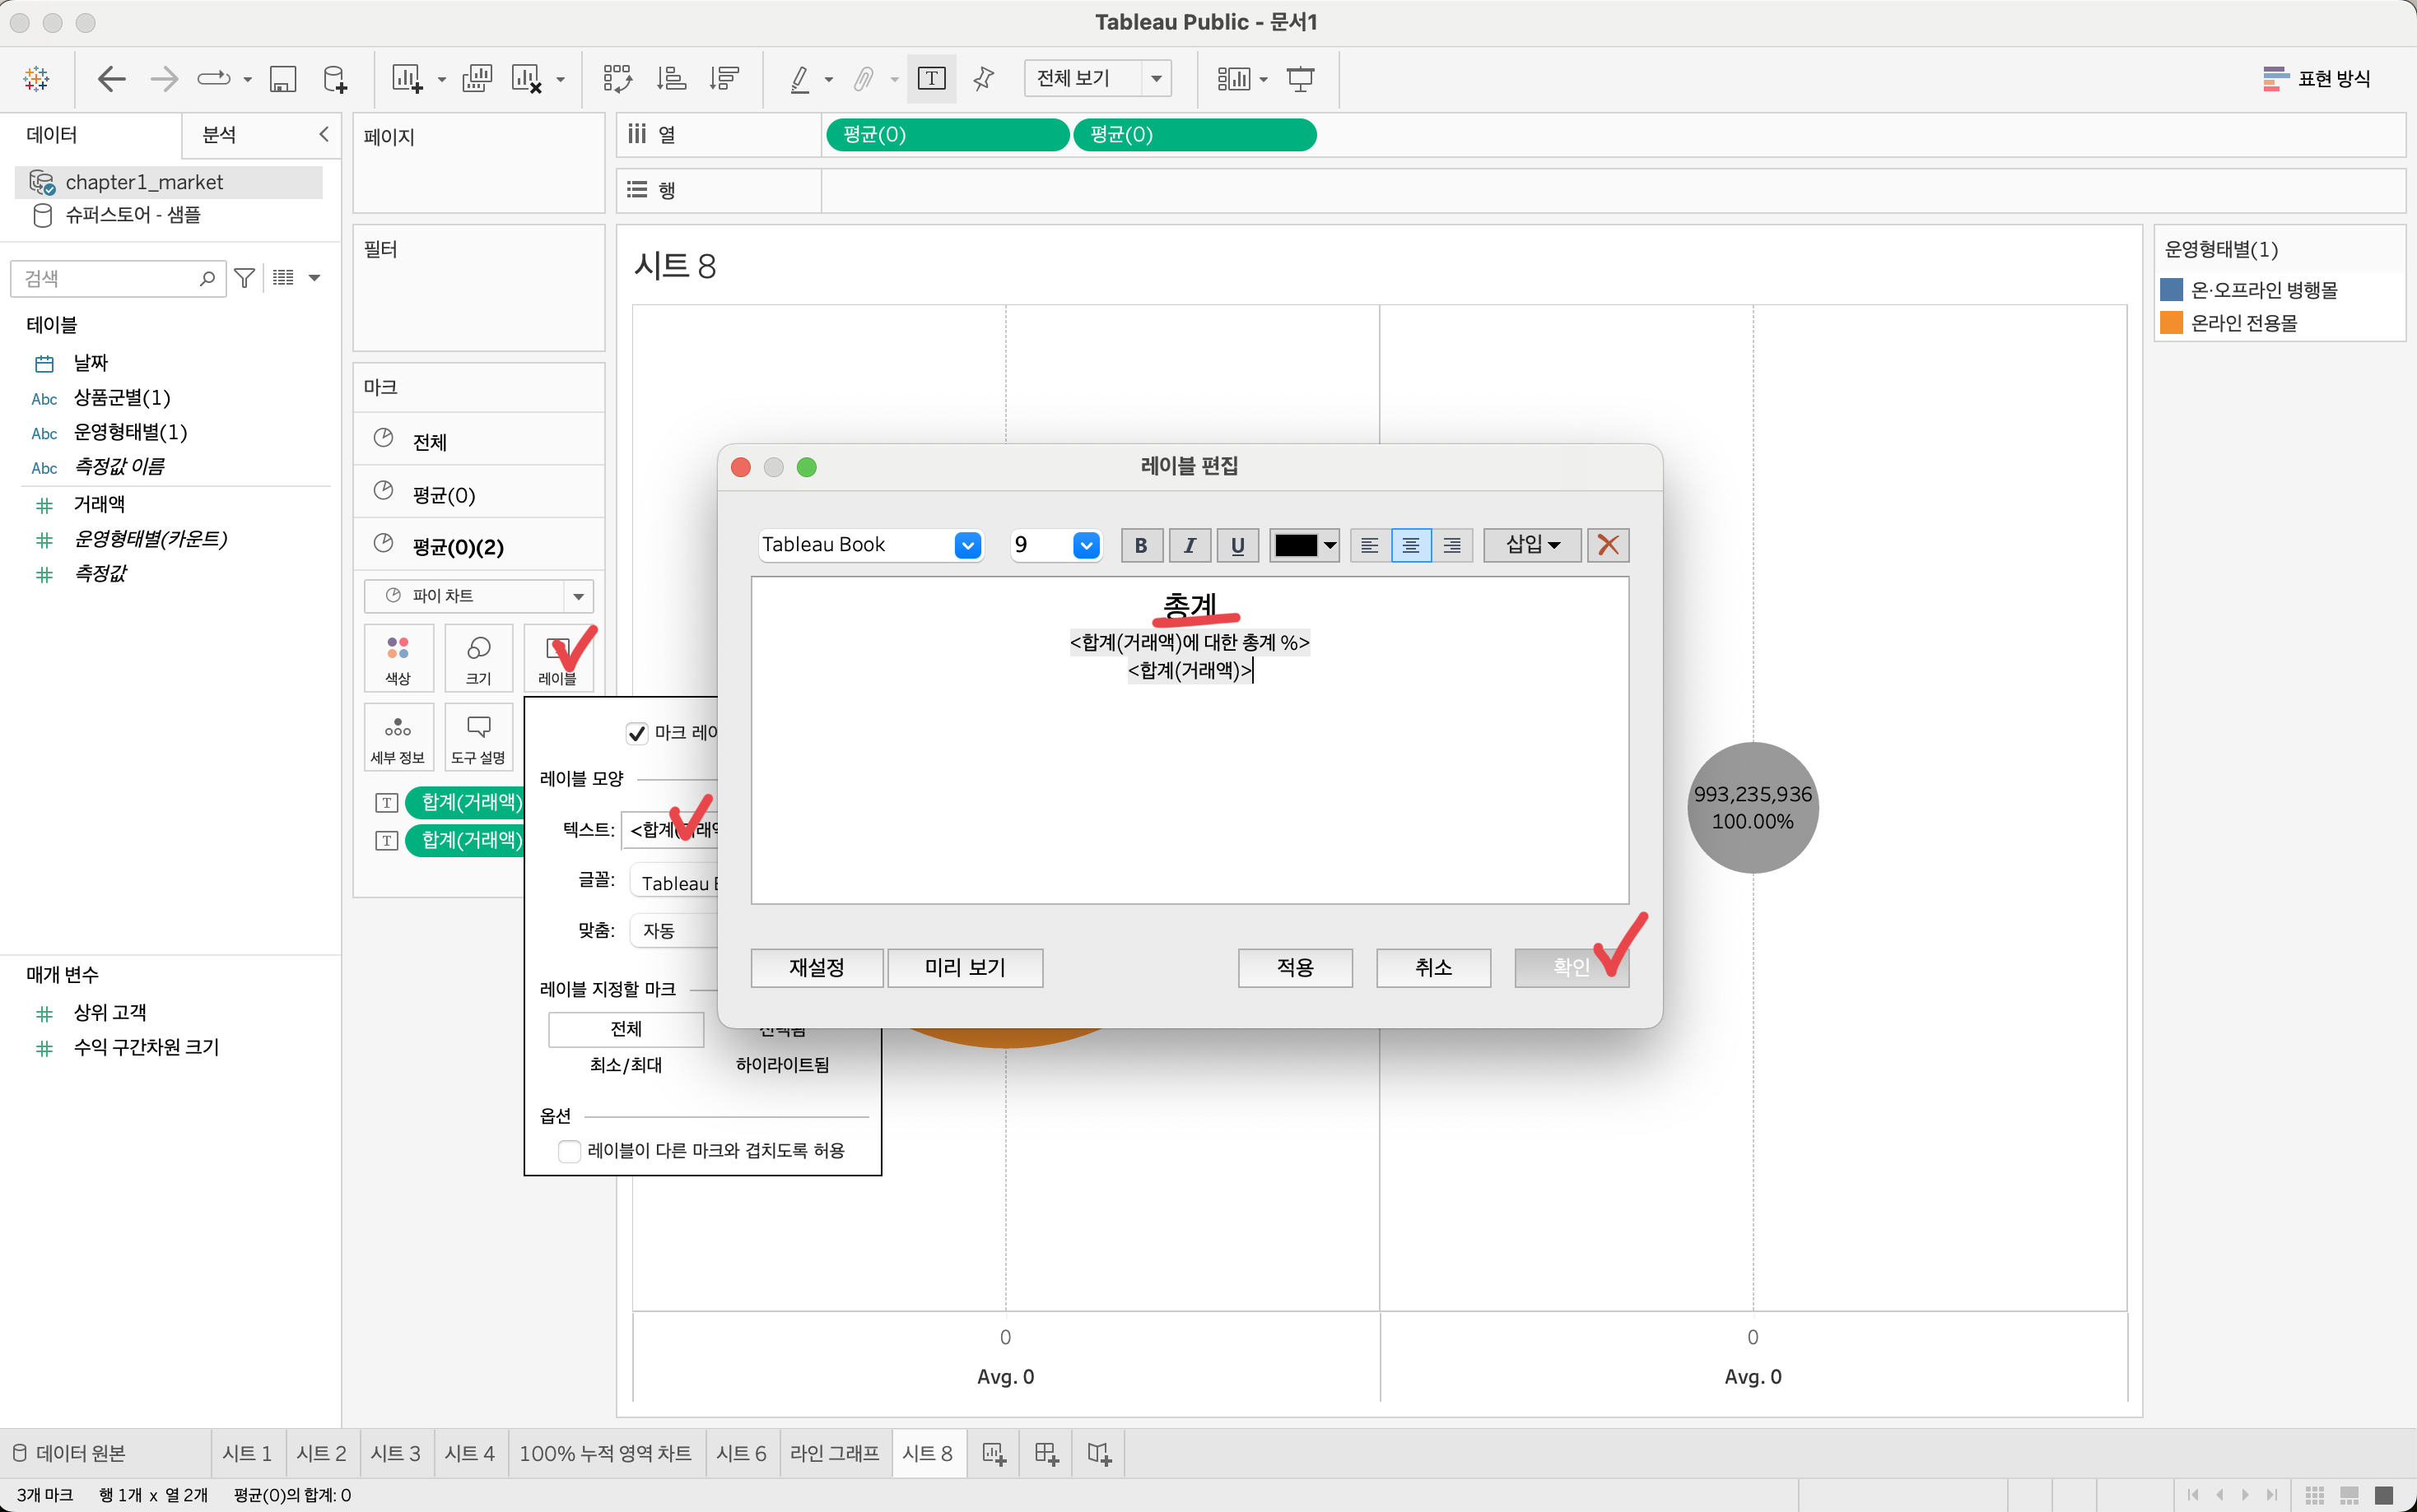Open the black font color swatch

coord(1303,545)
